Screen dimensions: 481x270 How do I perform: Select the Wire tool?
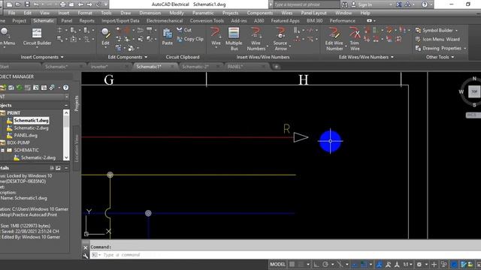(x=216, y=37)
